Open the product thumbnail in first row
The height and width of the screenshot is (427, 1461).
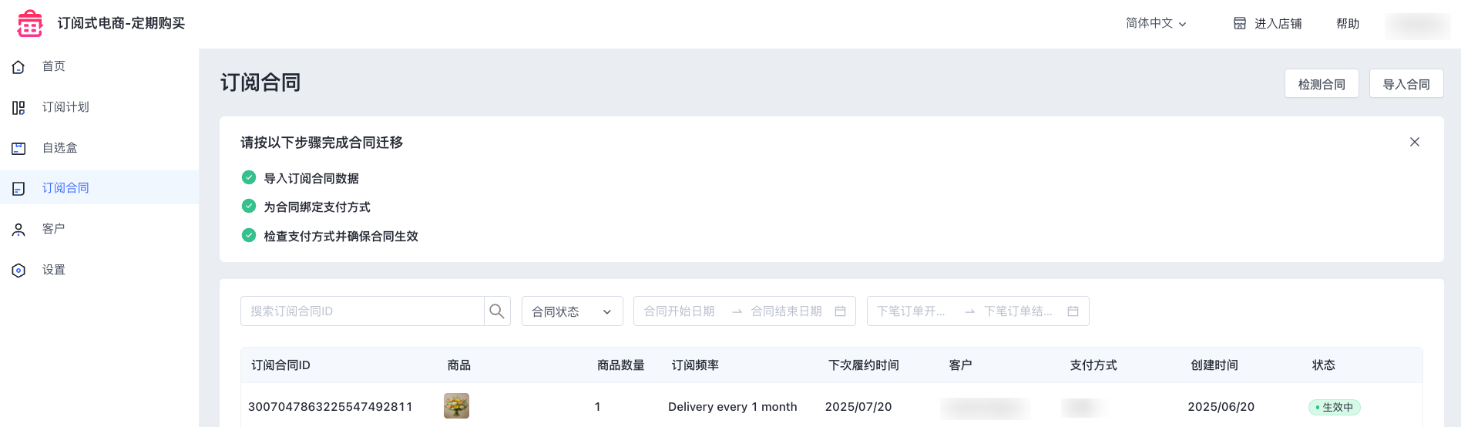click(x=457, y=406)
